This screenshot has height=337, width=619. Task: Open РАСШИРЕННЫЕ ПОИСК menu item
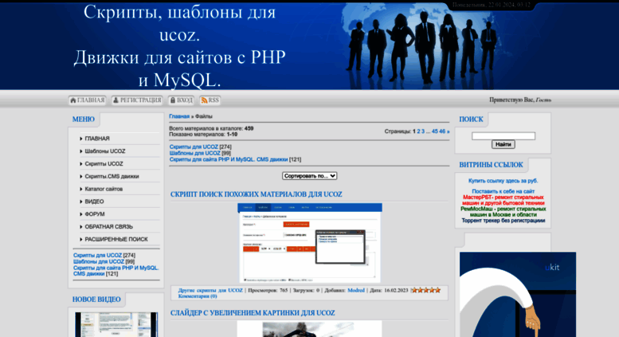click(x=116, y=240)
